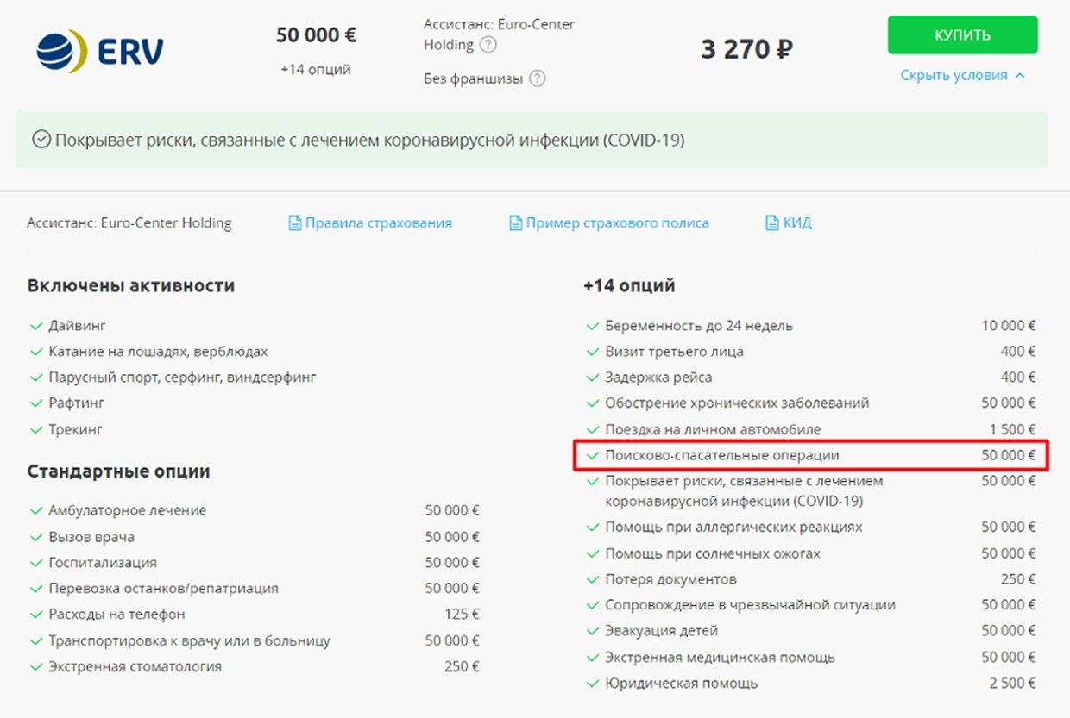The height and width of the screenshot is (718, 1070).
Task: Click the checkmark beside Амбулаторное лечение
Action: tap(36, 511)
